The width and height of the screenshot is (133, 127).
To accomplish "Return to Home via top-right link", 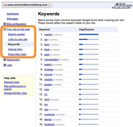I will click(129, 5).
